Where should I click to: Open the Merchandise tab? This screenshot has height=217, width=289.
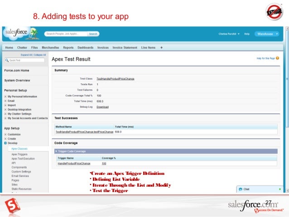click(x=50, y=48)
